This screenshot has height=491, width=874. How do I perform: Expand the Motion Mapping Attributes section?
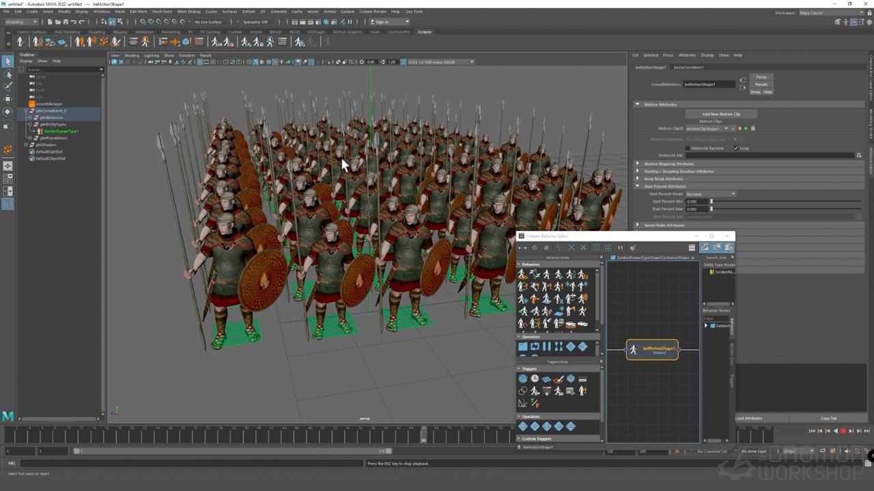[x=638, y=164]
